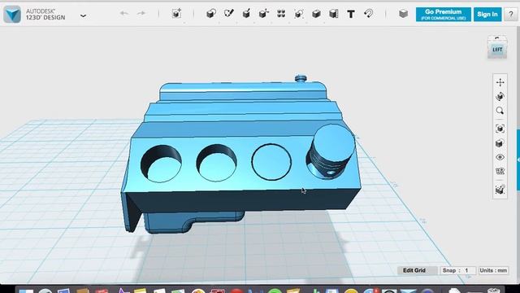Select the Zoom magnifier tool
Image resolution: width=520 pixels, height=293 pixels.
[500, 111]
